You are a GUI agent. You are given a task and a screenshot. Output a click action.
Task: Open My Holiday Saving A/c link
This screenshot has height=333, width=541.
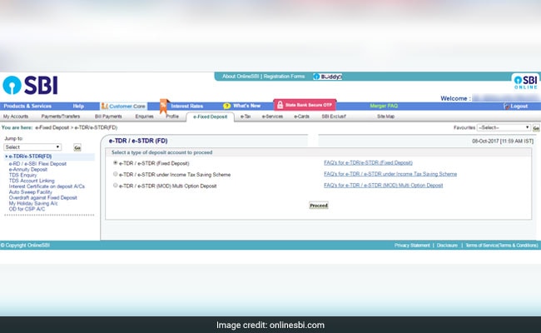point(33,204)
